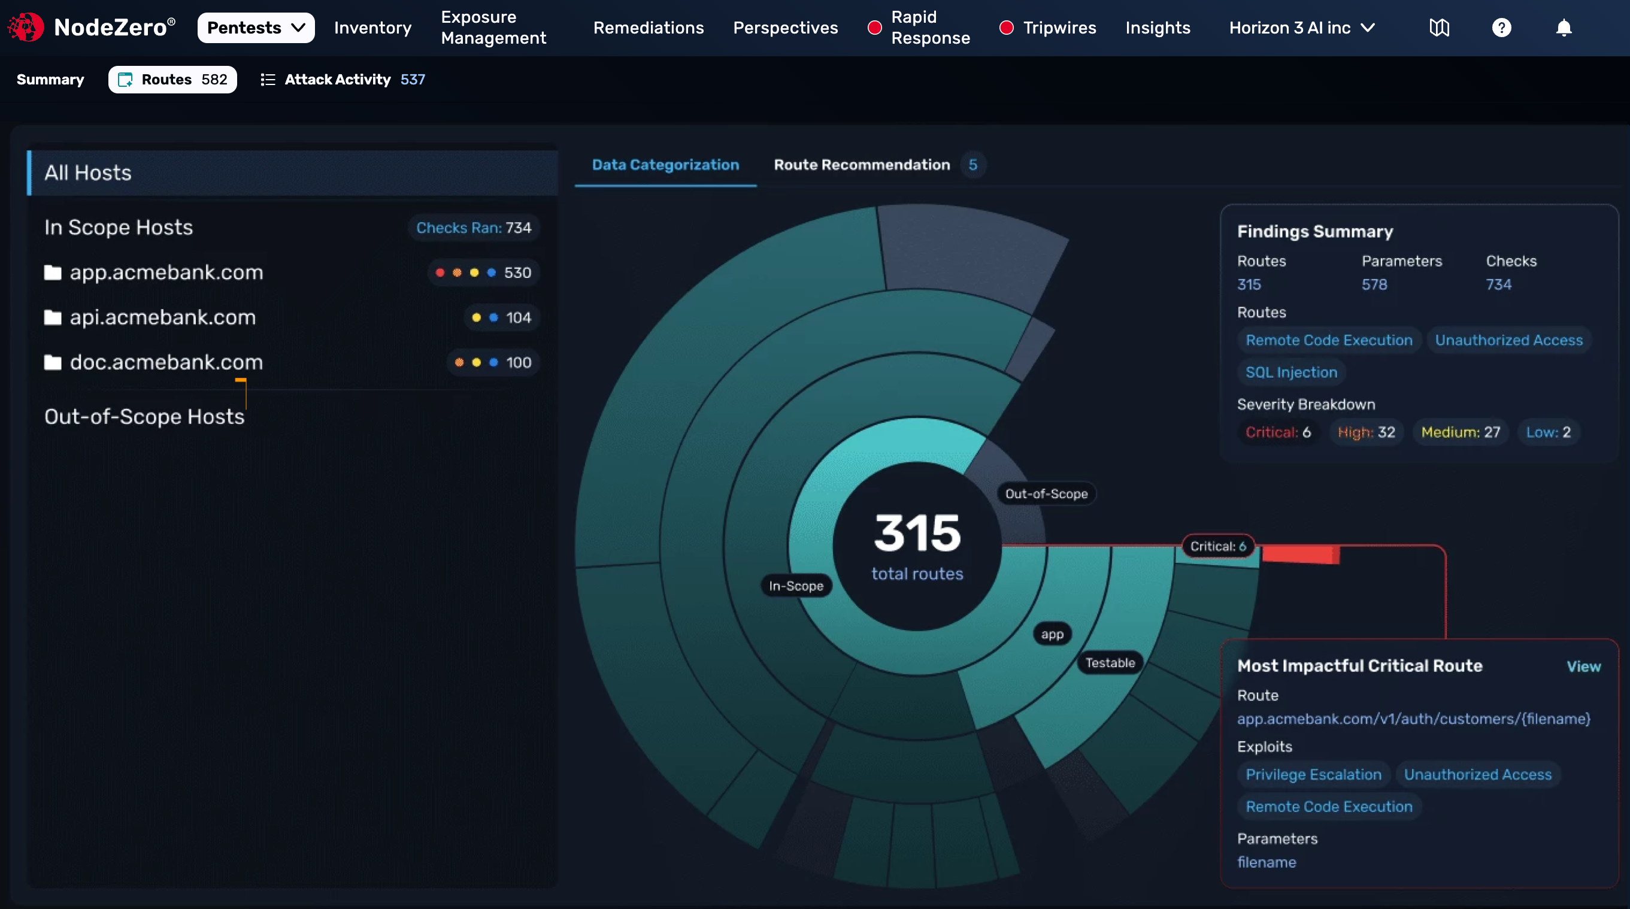Click the NodeZero red logo icon

[25, 27]
